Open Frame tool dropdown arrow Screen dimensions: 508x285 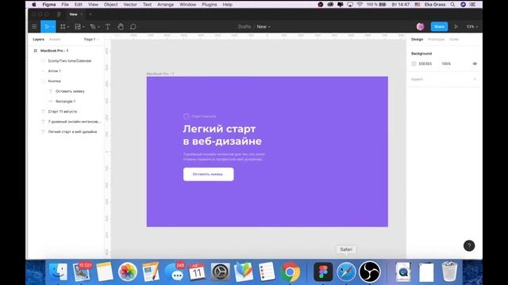coord(68,27)
